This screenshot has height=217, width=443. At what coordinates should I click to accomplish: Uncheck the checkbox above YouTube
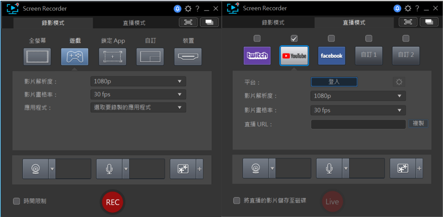[x=294, y=38]
